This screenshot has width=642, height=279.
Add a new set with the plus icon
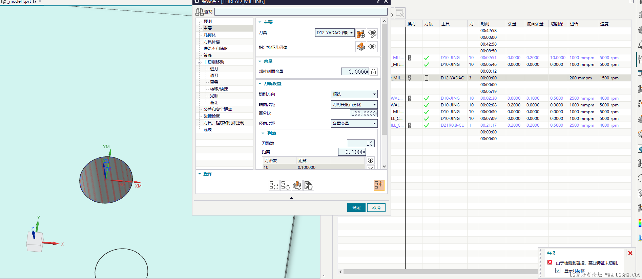pos(371,160)
